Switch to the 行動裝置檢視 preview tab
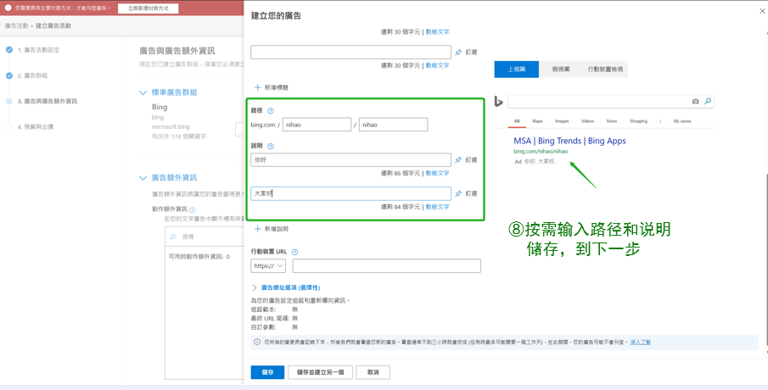The image size is (768, 390). coord(605,70)
